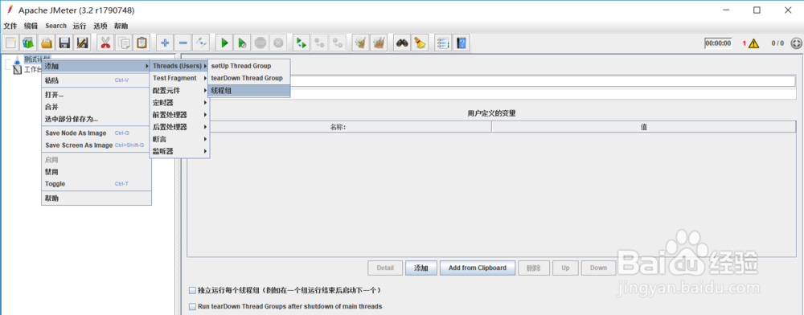Open the 选项 menu
The height and width of the screenshot is (315, 804).
coord(100,26)
